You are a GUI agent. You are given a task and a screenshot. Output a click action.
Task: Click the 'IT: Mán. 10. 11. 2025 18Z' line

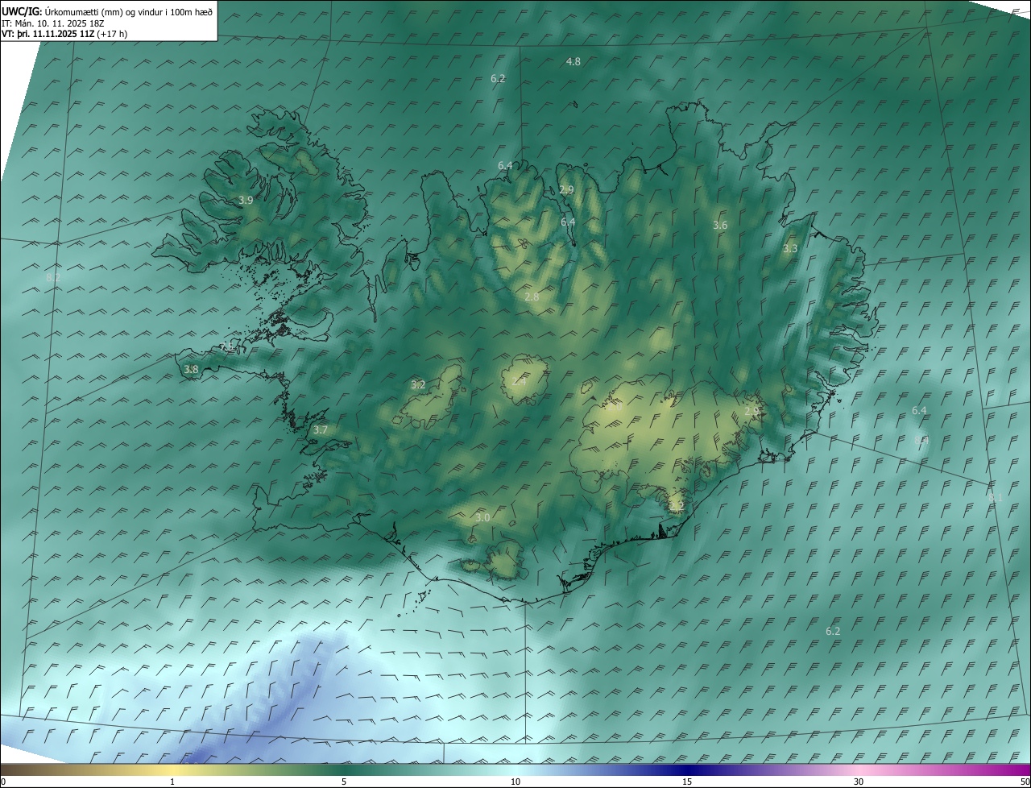tap(53, 23)
